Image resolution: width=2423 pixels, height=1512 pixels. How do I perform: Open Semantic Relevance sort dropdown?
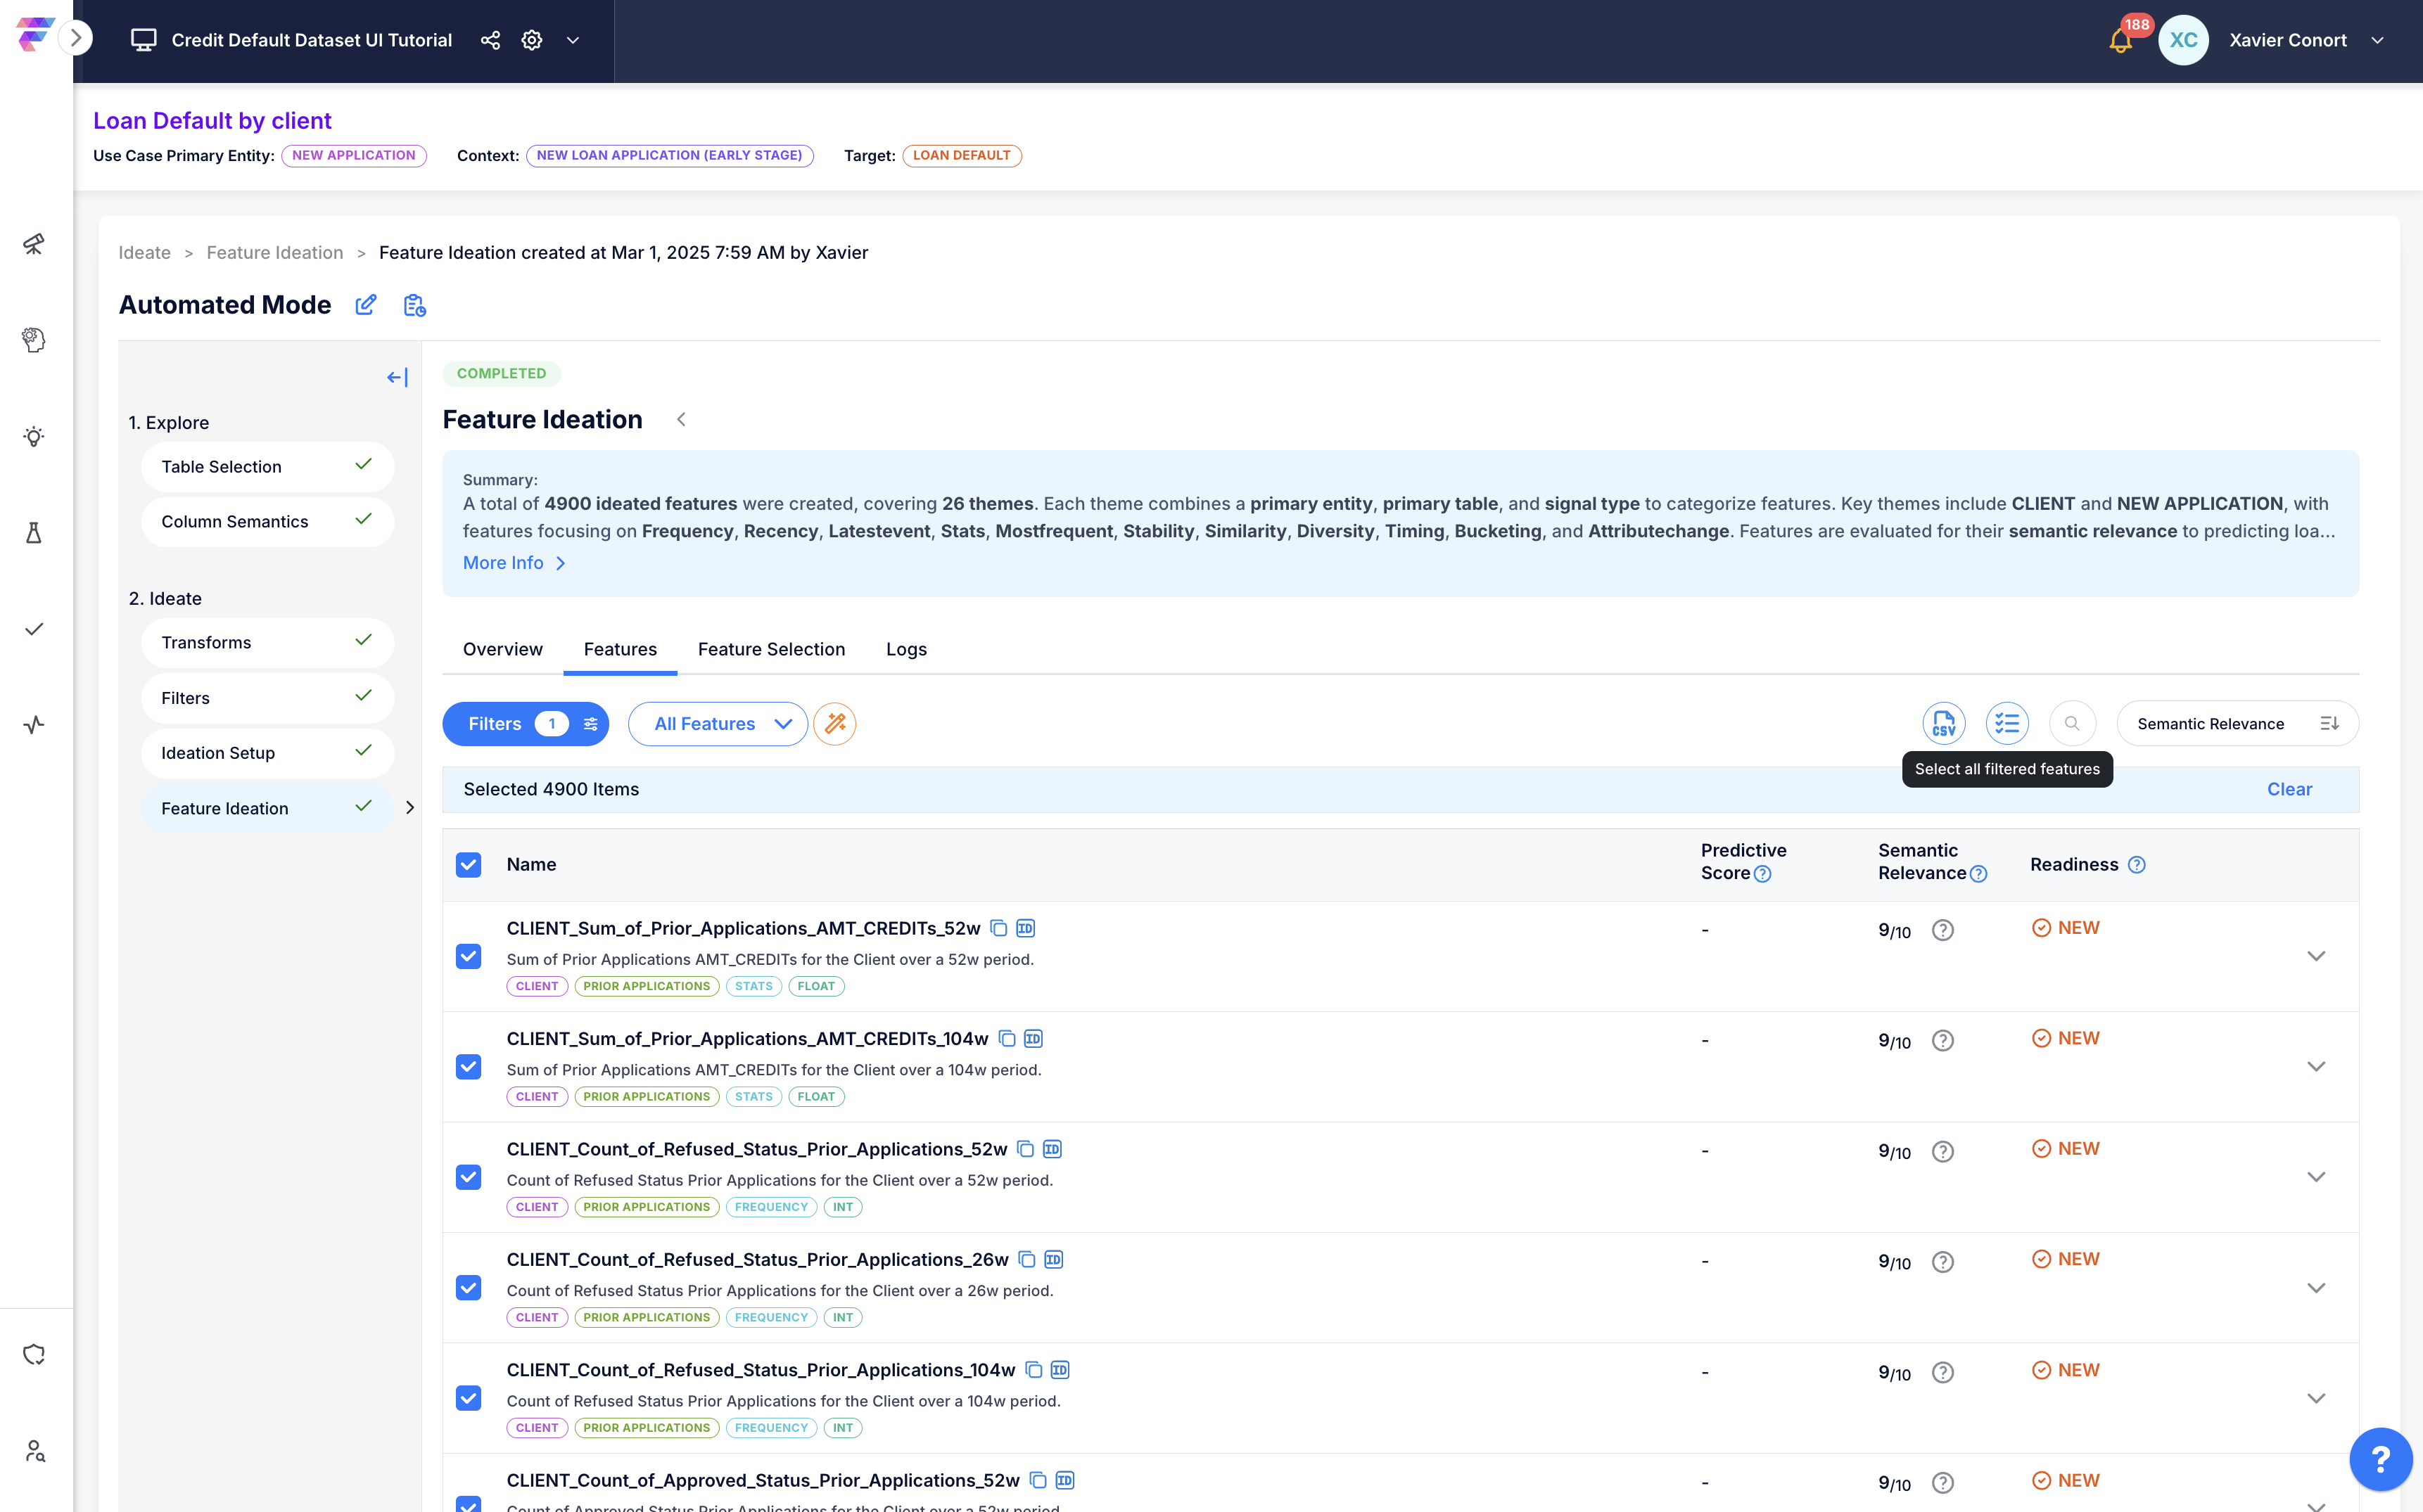tap(2237, 724)
